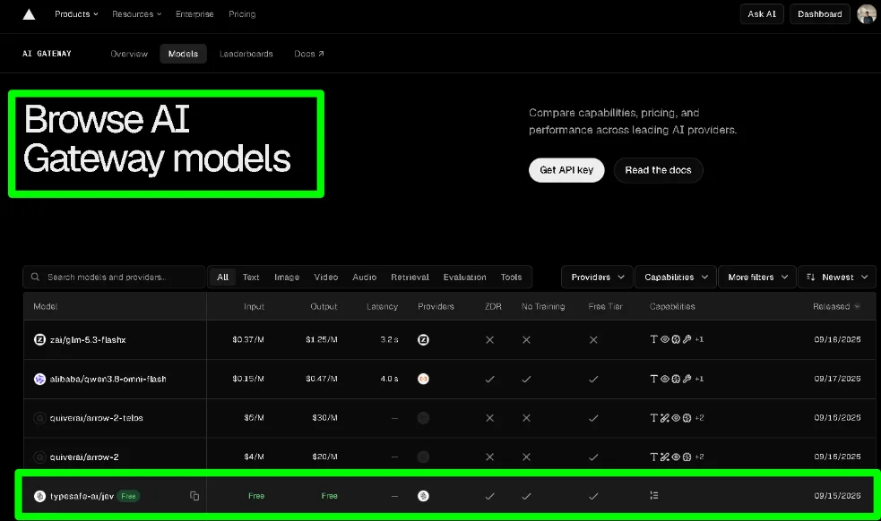Click the AI GATEWAY label
881x521 pixels.
pyautogui.click(x=47, y=54)
